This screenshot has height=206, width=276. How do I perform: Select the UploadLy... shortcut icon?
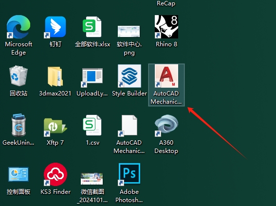[x=92, y=77]
